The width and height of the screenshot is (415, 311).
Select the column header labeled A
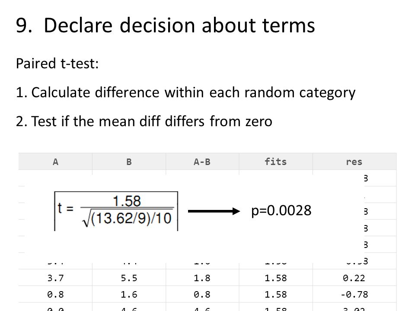click(x=55, y=162)
